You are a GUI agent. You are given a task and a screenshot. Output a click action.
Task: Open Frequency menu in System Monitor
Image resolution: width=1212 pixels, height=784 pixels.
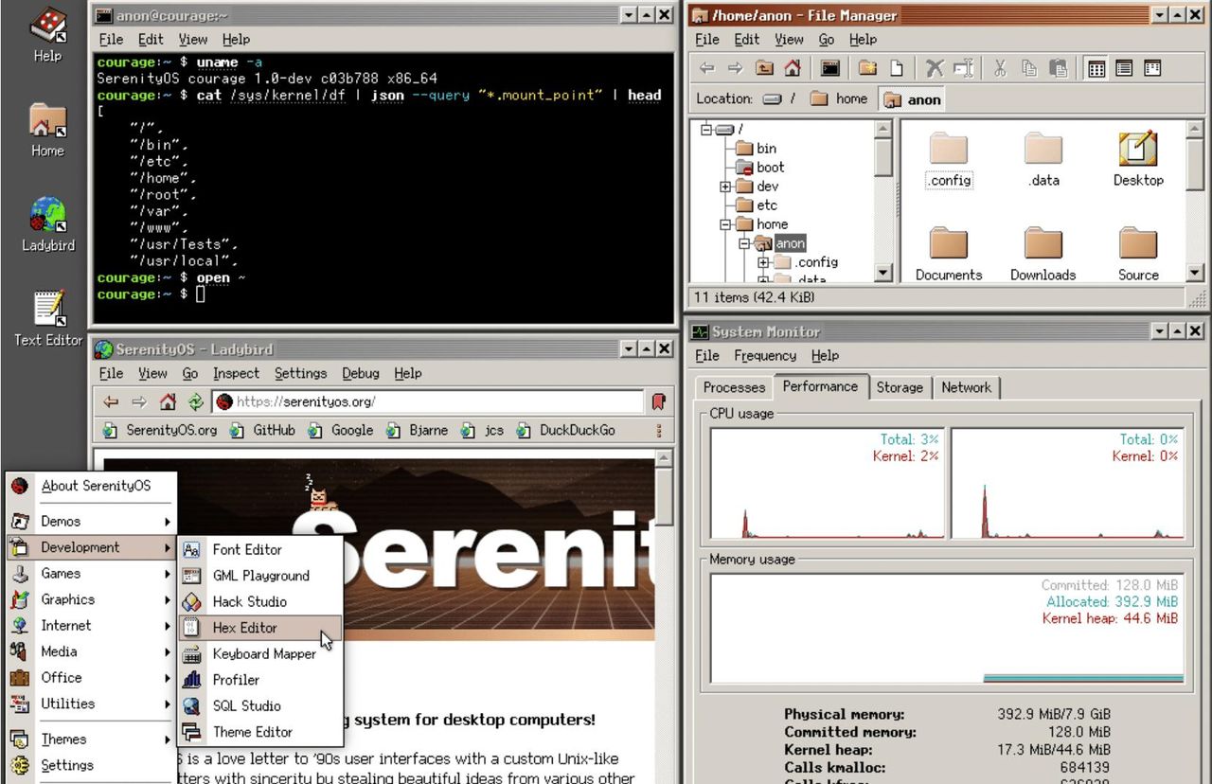click(x=765, y=356)
